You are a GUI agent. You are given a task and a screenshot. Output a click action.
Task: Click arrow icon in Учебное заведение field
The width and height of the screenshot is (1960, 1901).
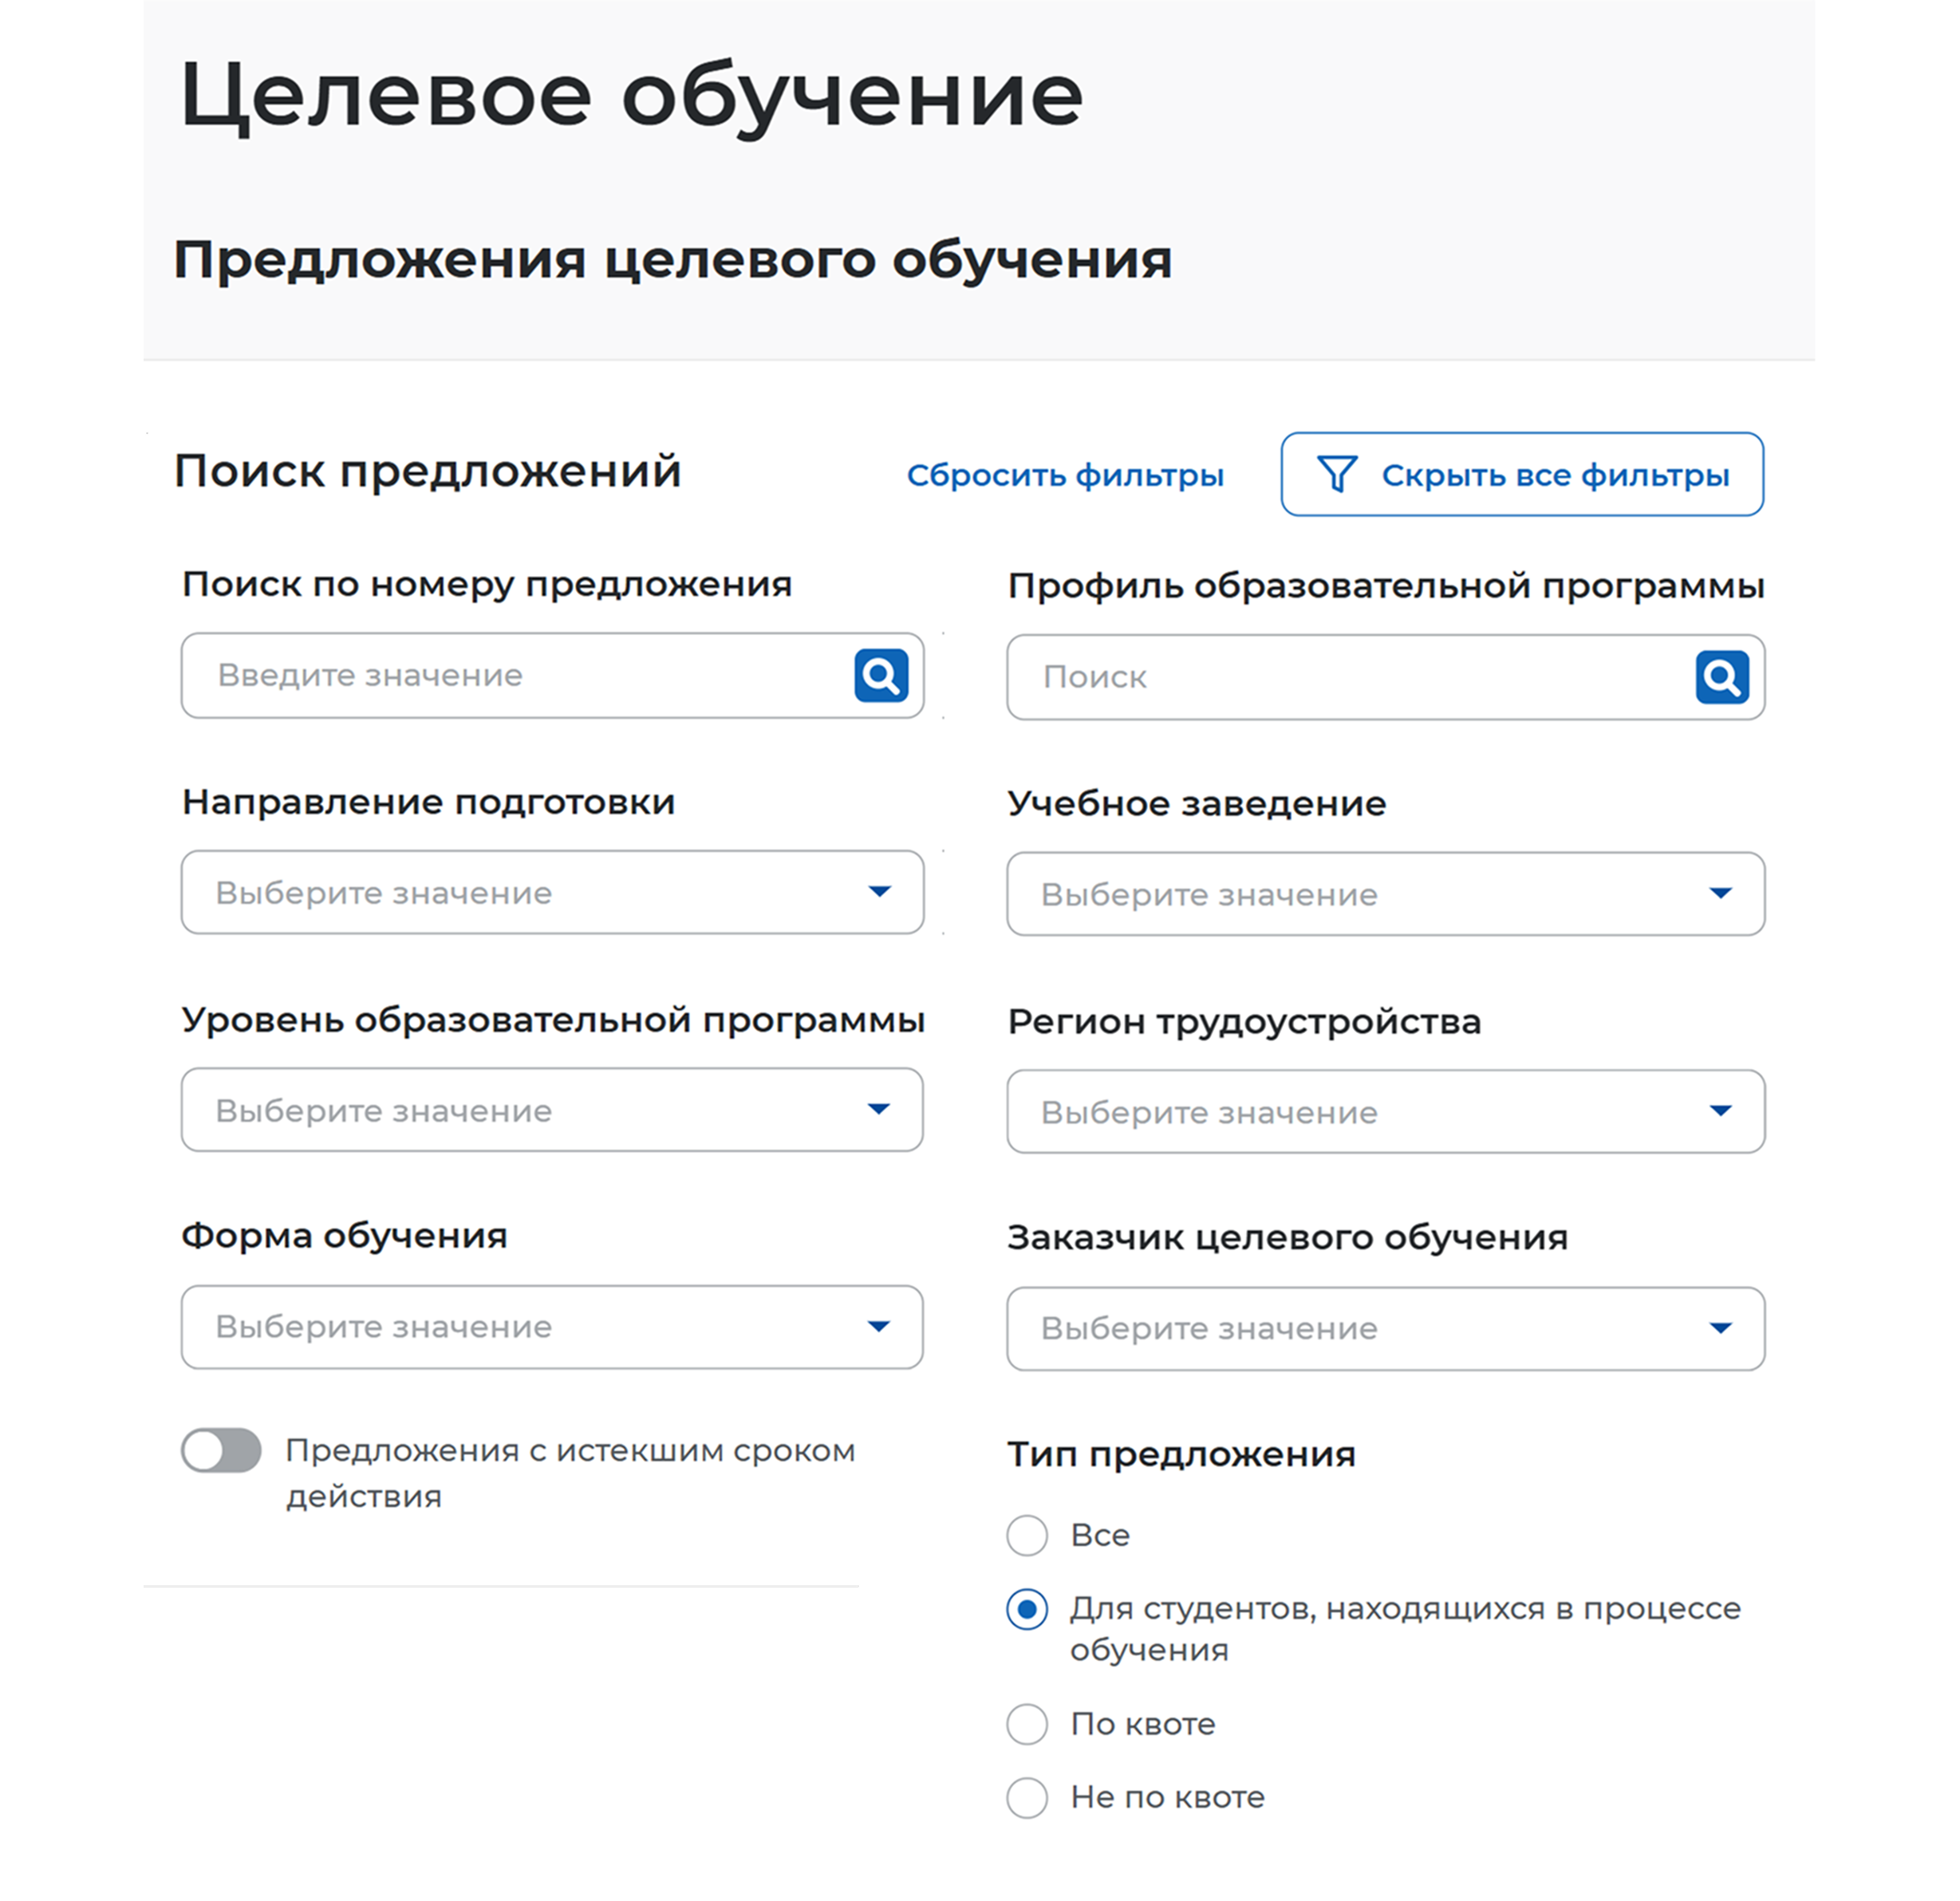(x=1720, y=893)
